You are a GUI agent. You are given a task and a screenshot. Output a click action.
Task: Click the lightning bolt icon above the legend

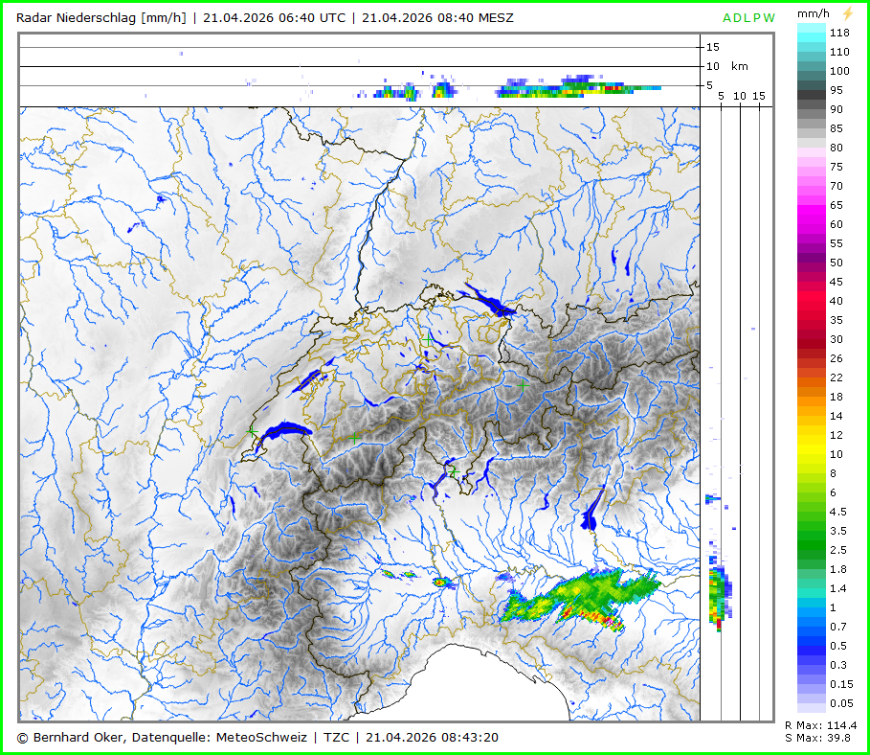point(846,15)
